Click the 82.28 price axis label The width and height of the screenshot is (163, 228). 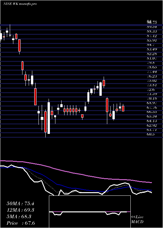click(x=152, y=54)
